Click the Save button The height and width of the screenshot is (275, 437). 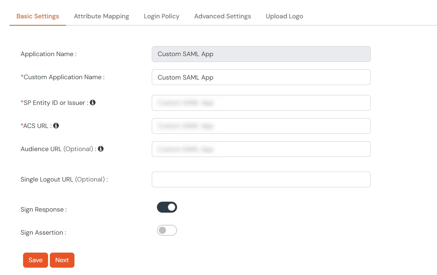pyautogui.click(x=35, y=260)
